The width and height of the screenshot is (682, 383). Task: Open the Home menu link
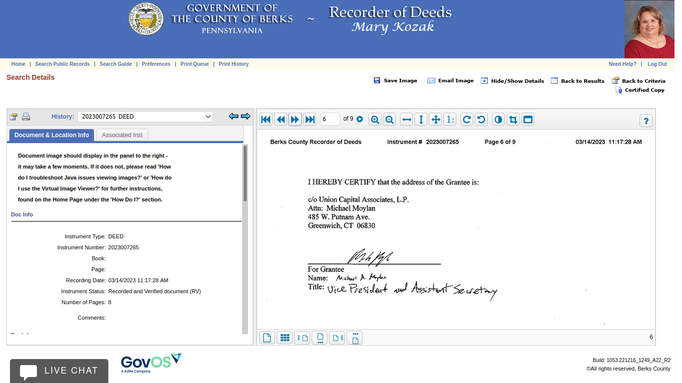point(18,64)
